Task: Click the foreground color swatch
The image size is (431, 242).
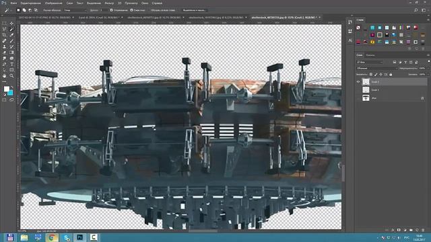Action: 6,89
